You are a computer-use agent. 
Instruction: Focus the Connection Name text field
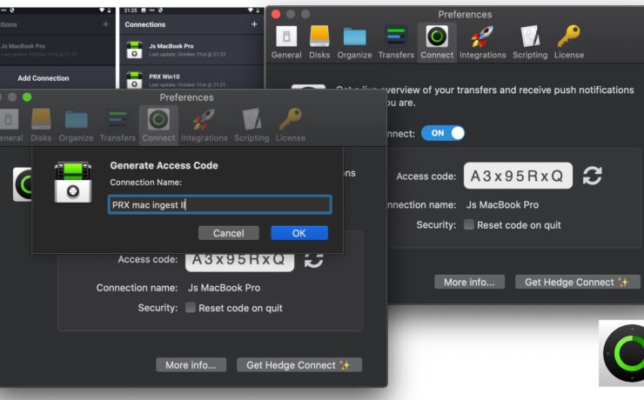pos(219,204)
